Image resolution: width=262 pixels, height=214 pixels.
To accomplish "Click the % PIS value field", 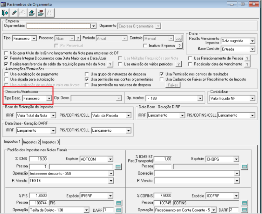I will point(38,195).
